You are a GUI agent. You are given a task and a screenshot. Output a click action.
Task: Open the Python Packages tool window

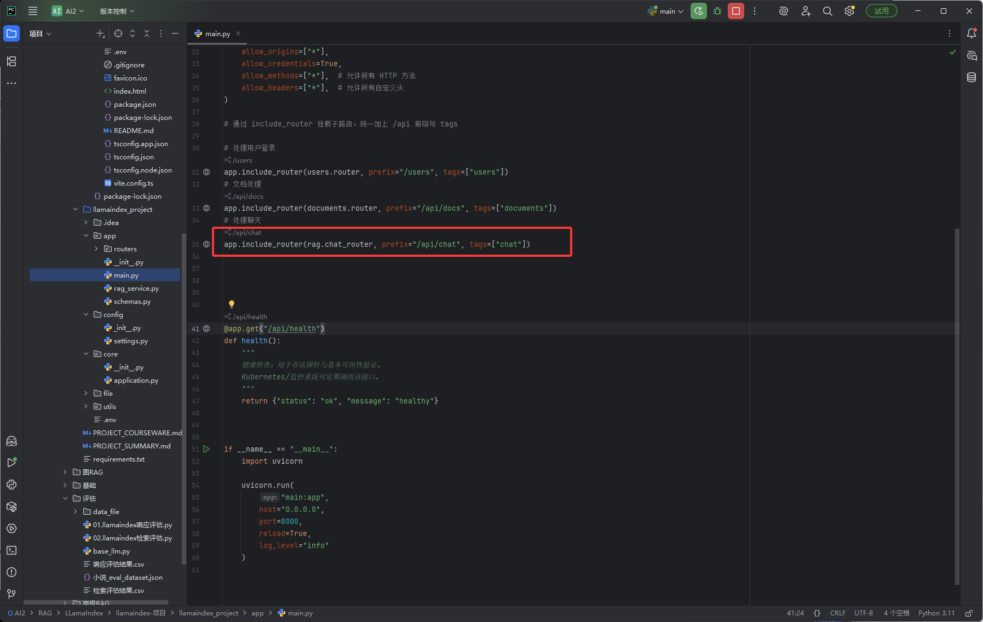click(x=12, y=506)
